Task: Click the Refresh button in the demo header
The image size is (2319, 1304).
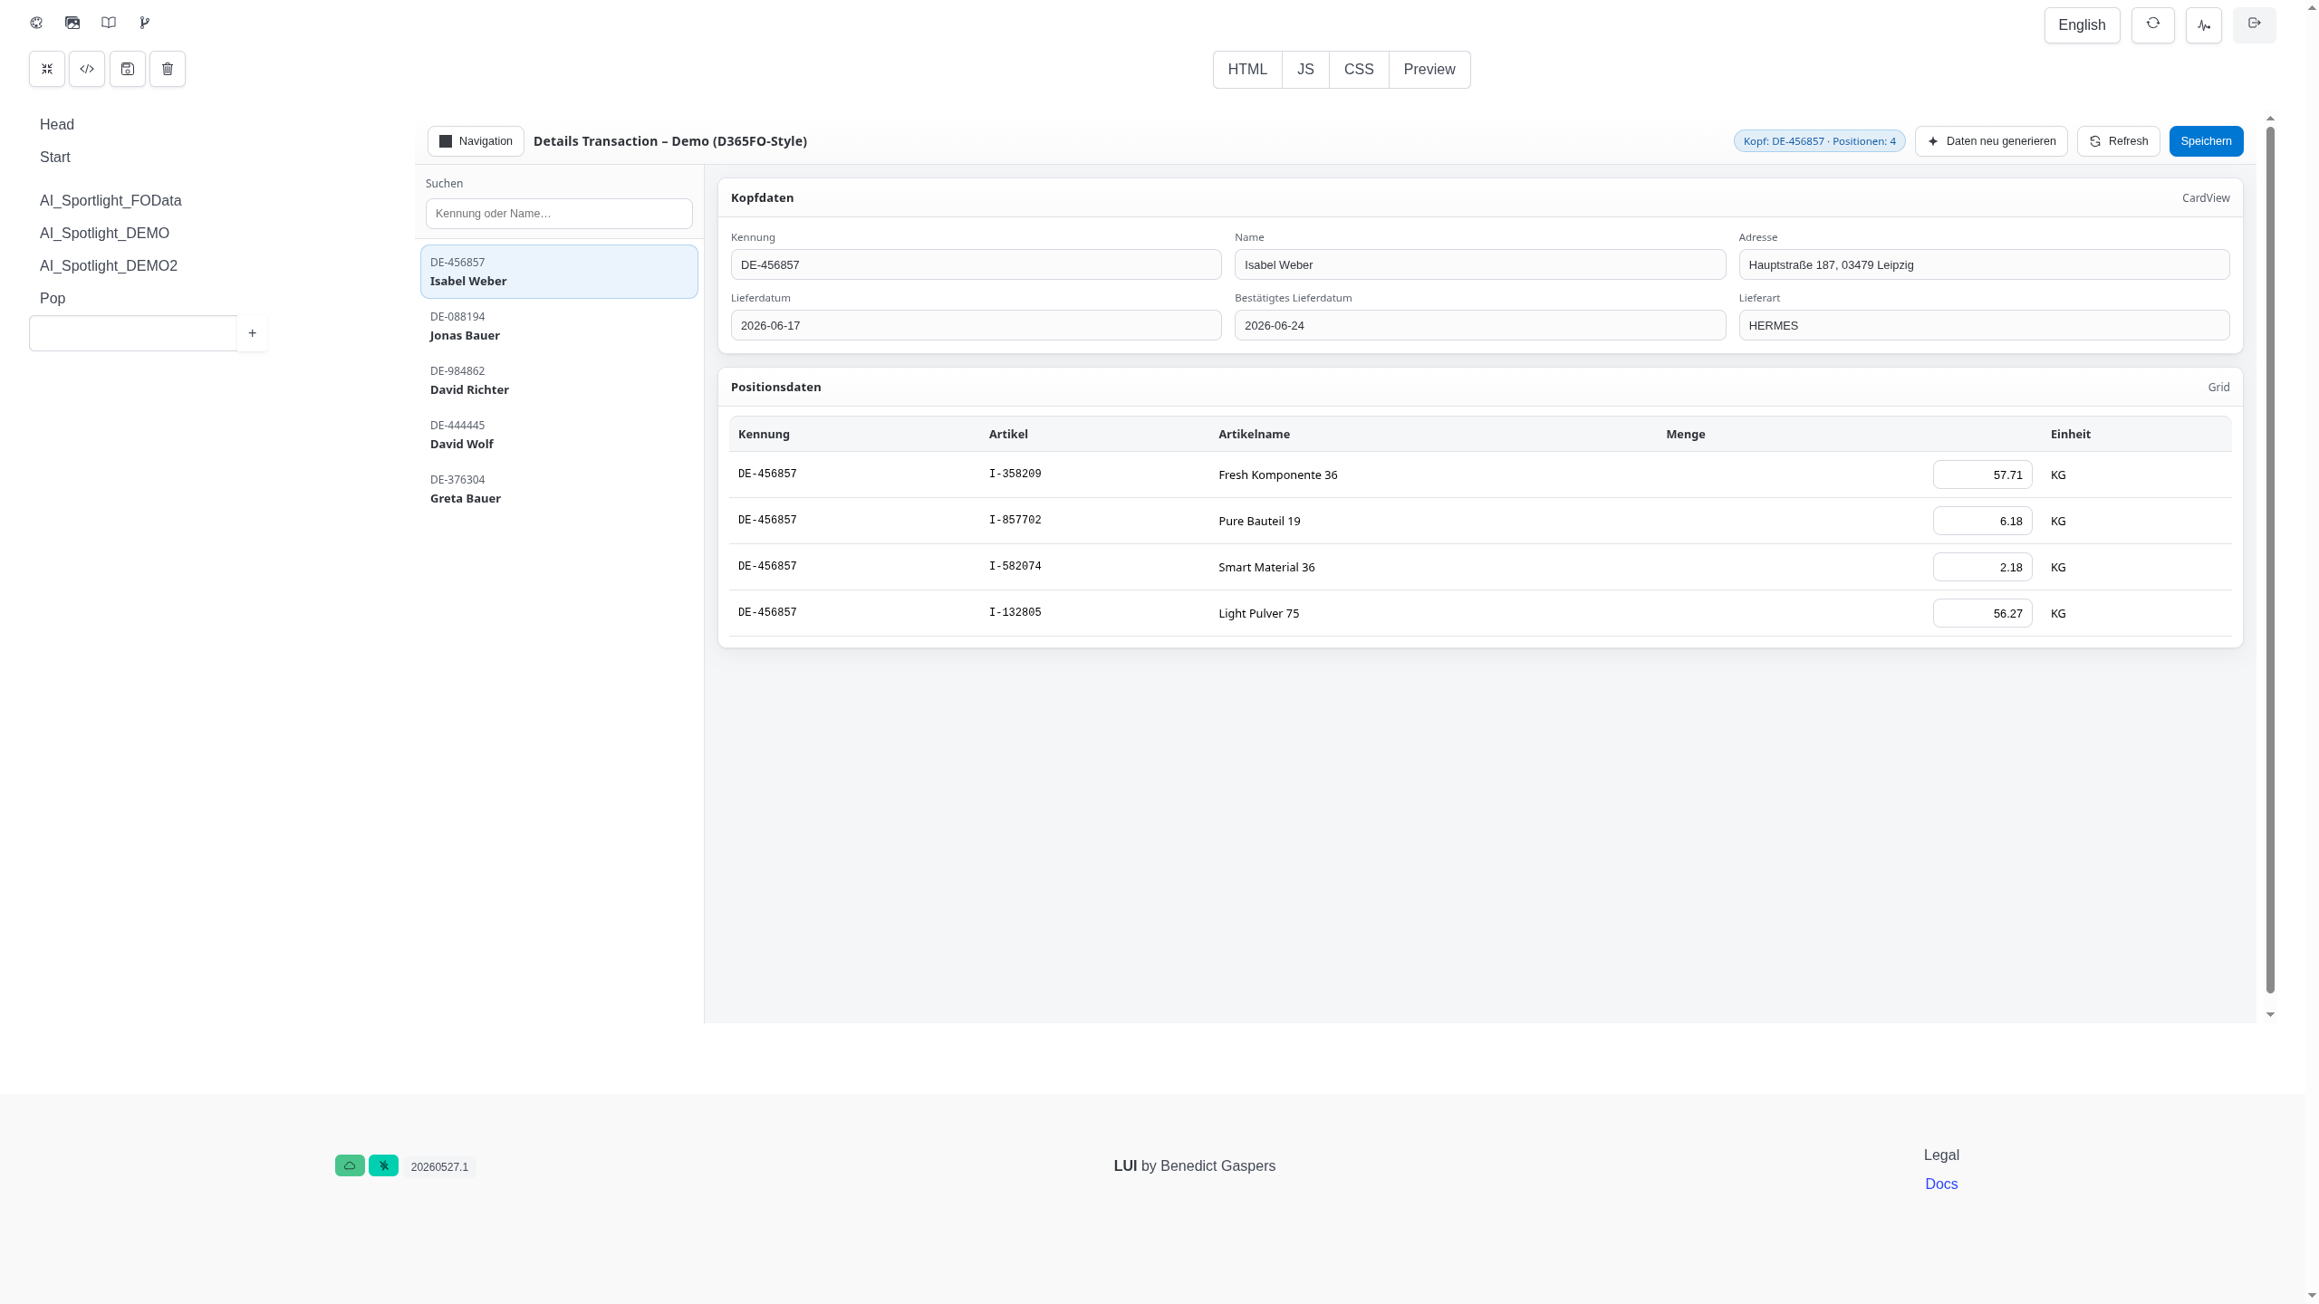Action: (x=2119, y=141)
